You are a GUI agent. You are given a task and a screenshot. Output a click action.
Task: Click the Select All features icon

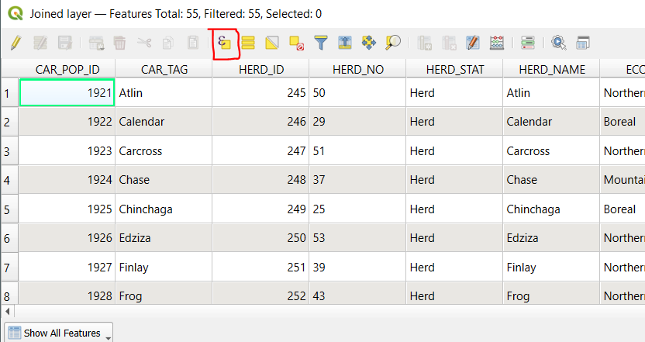pyautogui.click(x=248, y=43)
